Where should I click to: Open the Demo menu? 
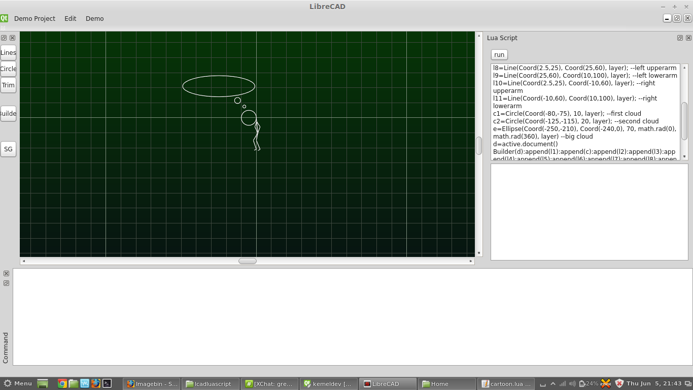(95, 18)
